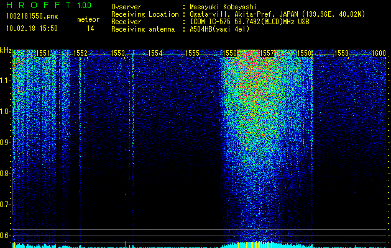Click the Receiving Location label
The image size is (391, 248).
(x=145, y=14)
